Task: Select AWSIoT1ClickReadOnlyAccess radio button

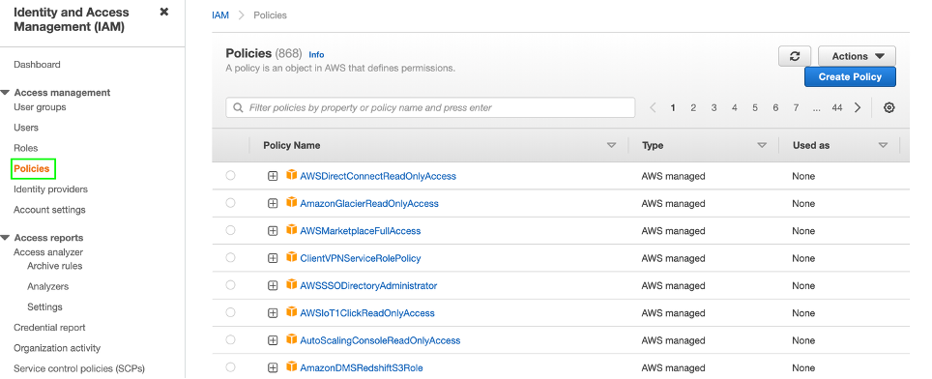Action: pyautogui.click(x=231, y=312)
